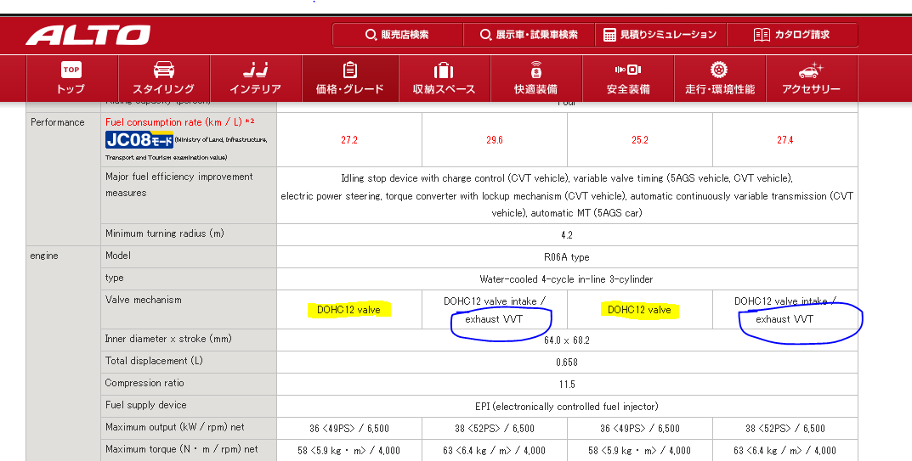Viewport: 912px width, 461px height.
Task: Select the fuel value 27.4
Action: click(x=785, y=140)
